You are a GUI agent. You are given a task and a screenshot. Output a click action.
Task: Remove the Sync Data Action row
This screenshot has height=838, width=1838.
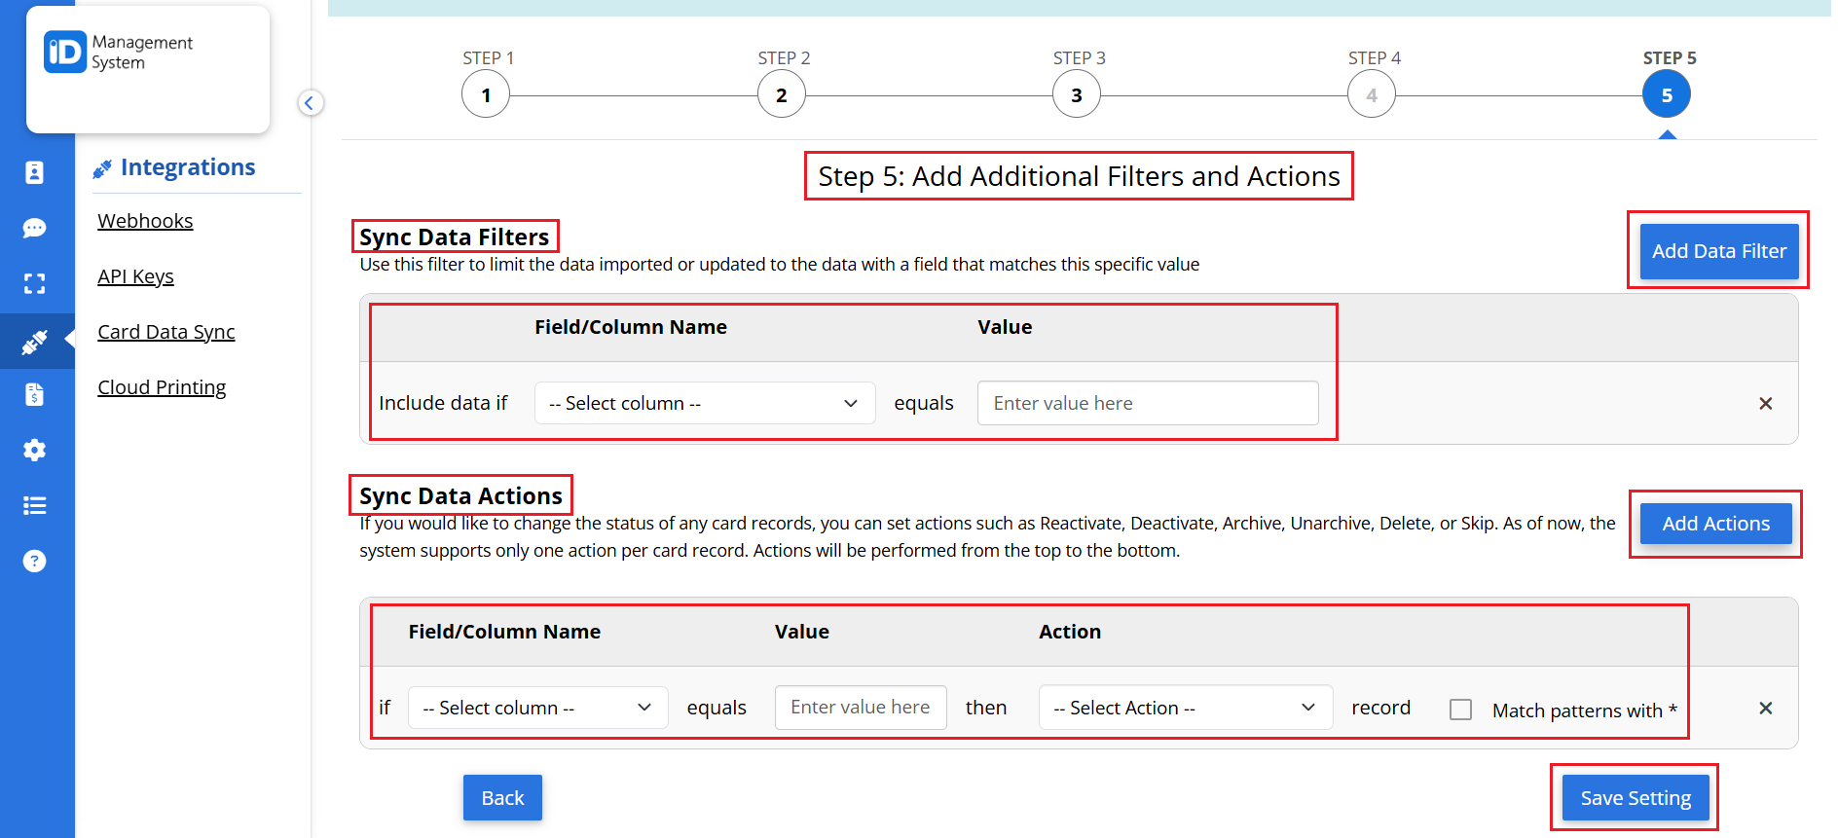(1765, 708)
